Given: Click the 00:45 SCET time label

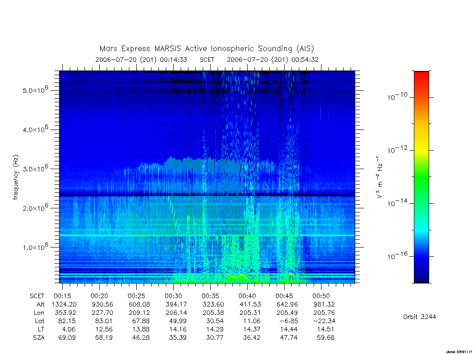Looking at the screenshot, I should pos(284,296).
